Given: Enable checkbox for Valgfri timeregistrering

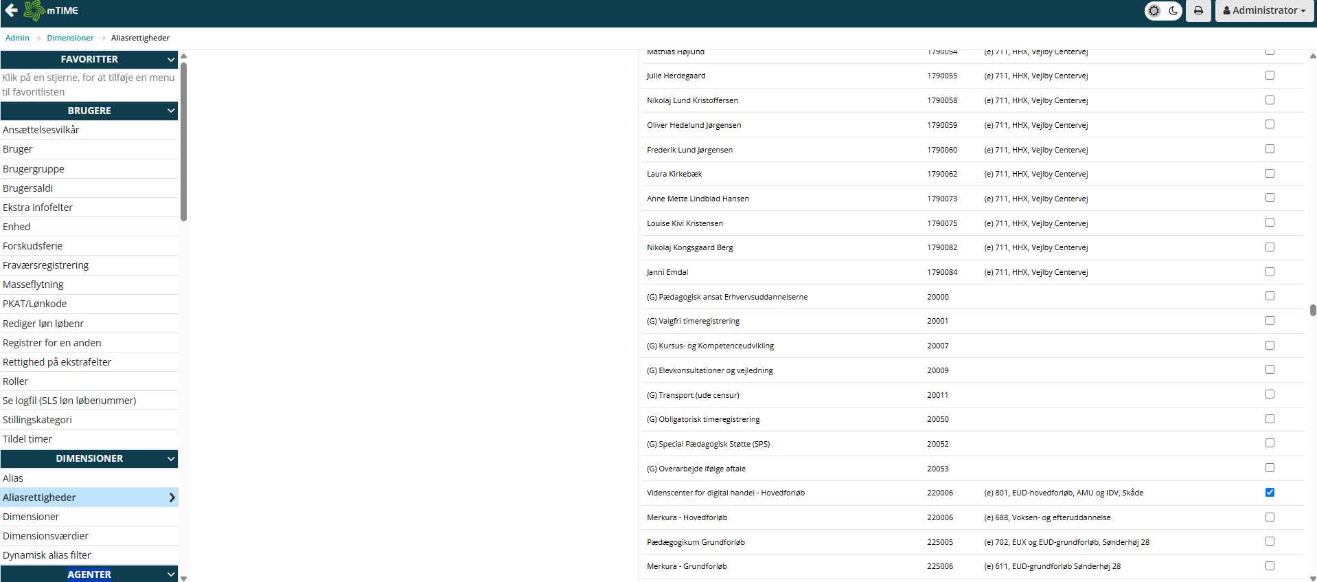Looking at the screenshot, I should 1270,321.
